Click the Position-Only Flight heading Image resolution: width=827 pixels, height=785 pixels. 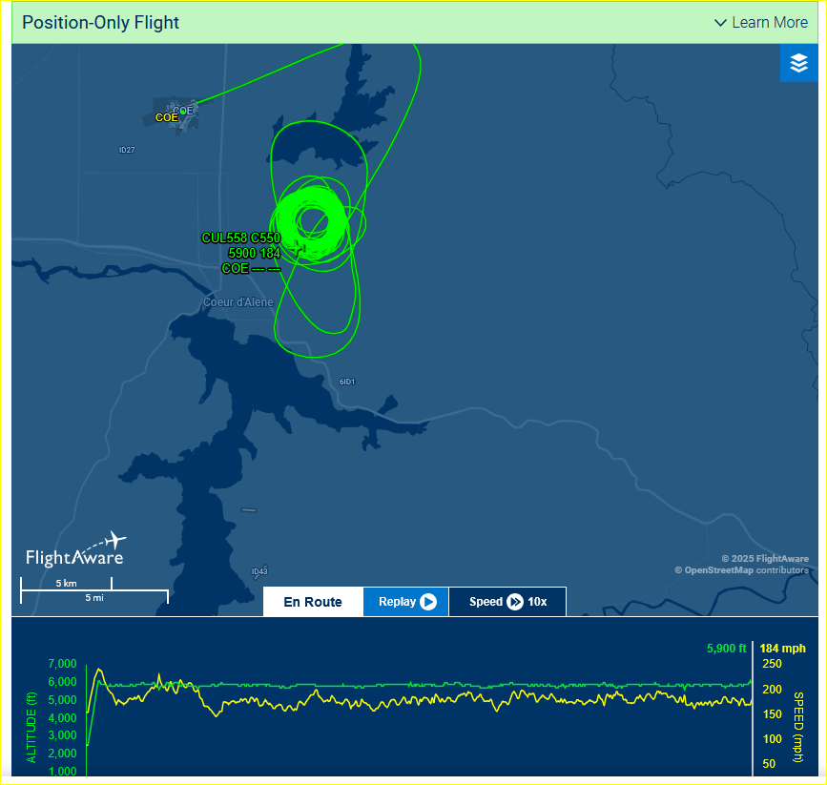(101, 23)
